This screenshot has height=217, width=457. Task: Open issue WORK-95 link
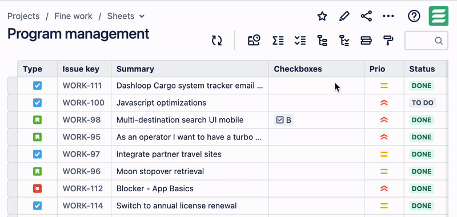click(x=82, y=137)
